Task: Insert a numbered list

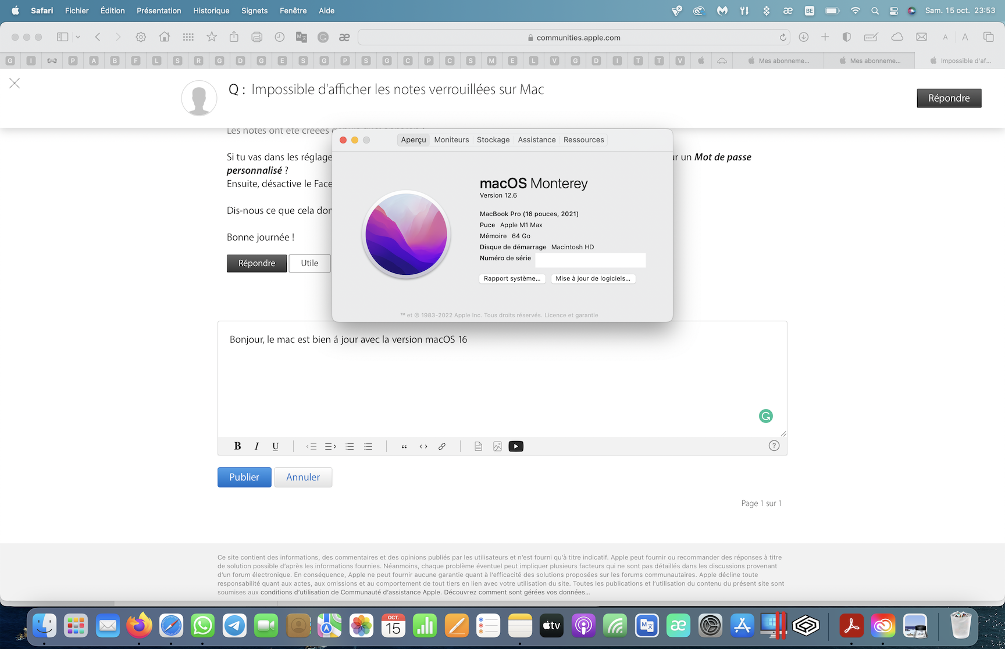Action: 350,446
